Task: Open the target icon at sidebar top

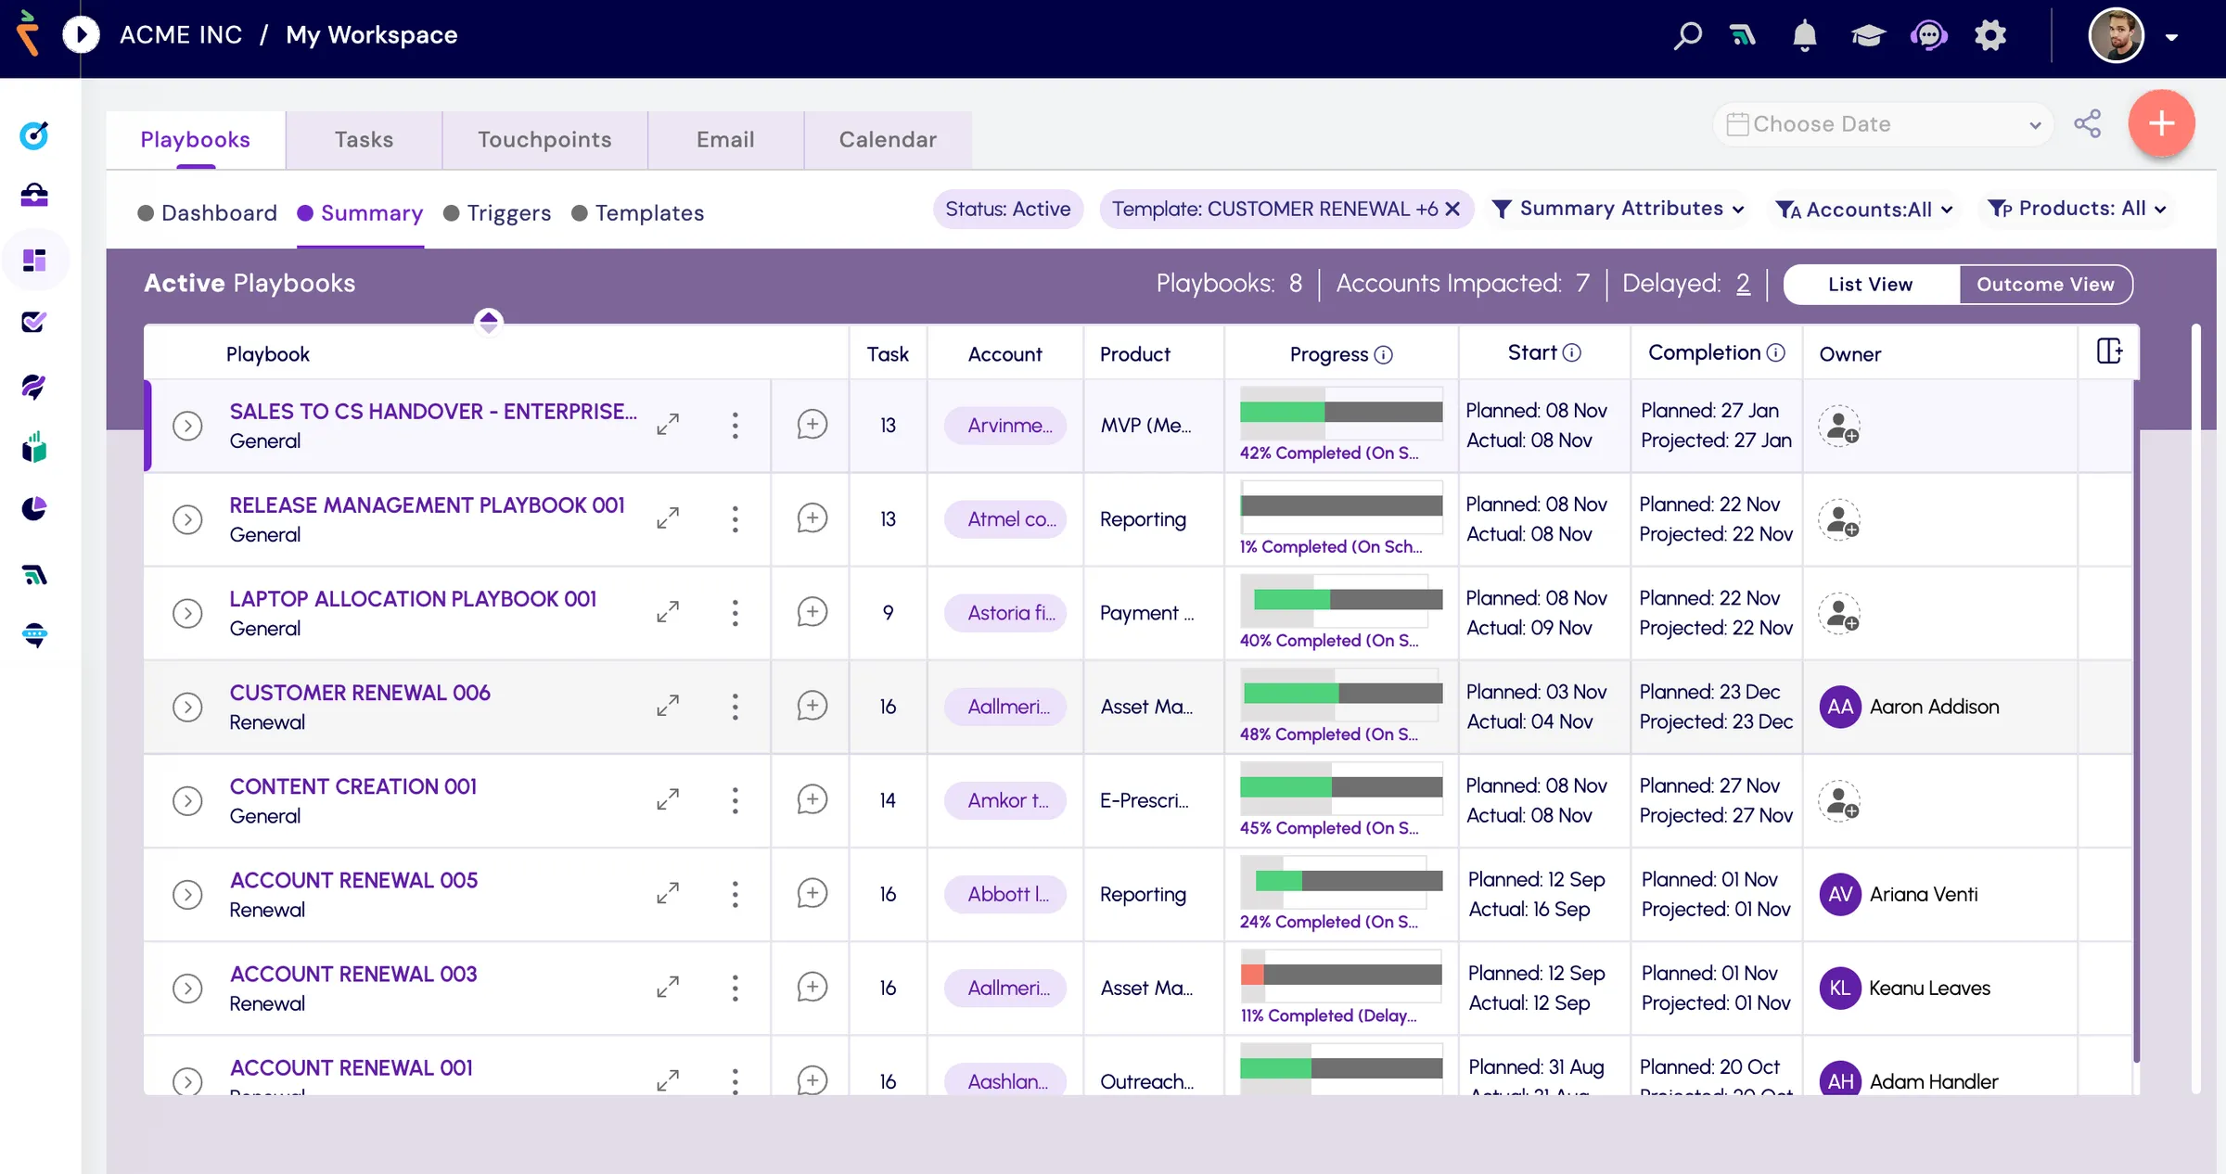Action: tap(34, 135)
